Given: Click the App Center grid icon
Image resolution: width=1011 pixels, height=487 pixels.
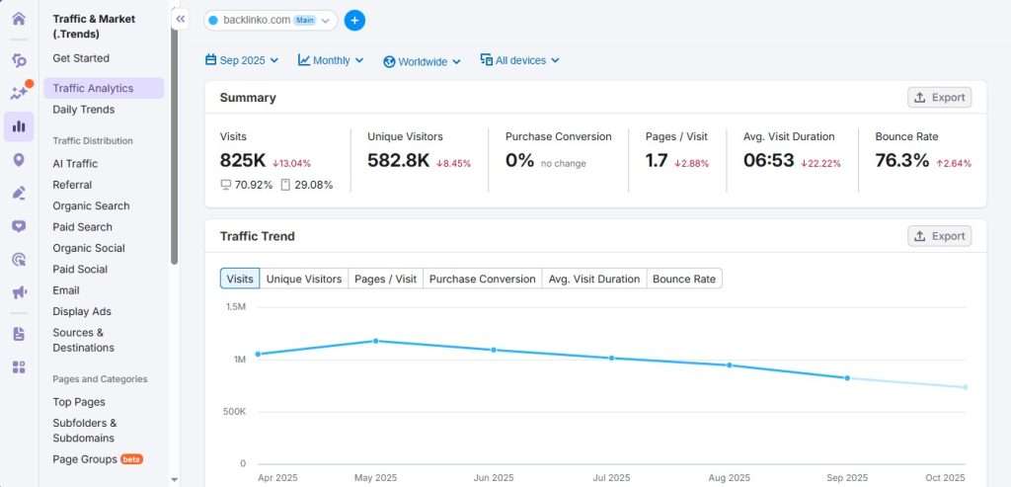Looking at the screenshot, I should pyautogui.click(x=19, y=367).
